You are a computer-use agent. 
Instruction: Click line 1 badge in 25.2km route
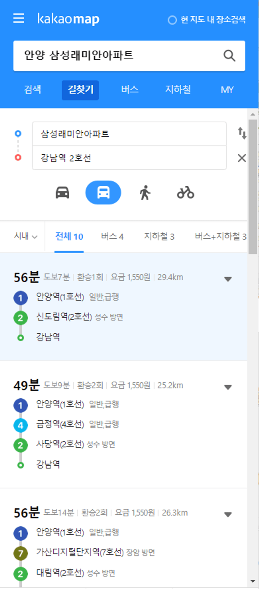pos(21,406)
